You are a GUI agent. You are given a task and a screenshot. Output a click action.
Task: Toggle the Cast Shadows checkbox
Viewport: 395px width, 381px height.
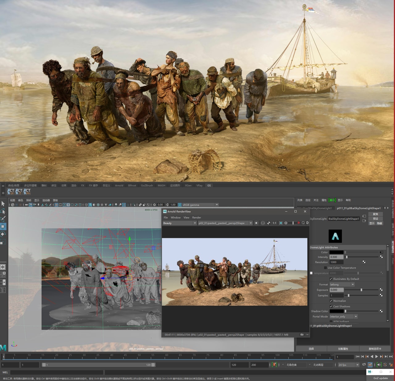(331, 306)
